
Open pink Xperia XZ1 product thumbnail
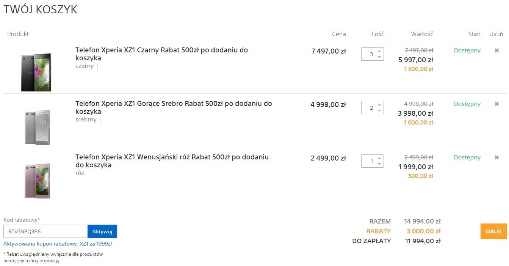coord(37,181)
